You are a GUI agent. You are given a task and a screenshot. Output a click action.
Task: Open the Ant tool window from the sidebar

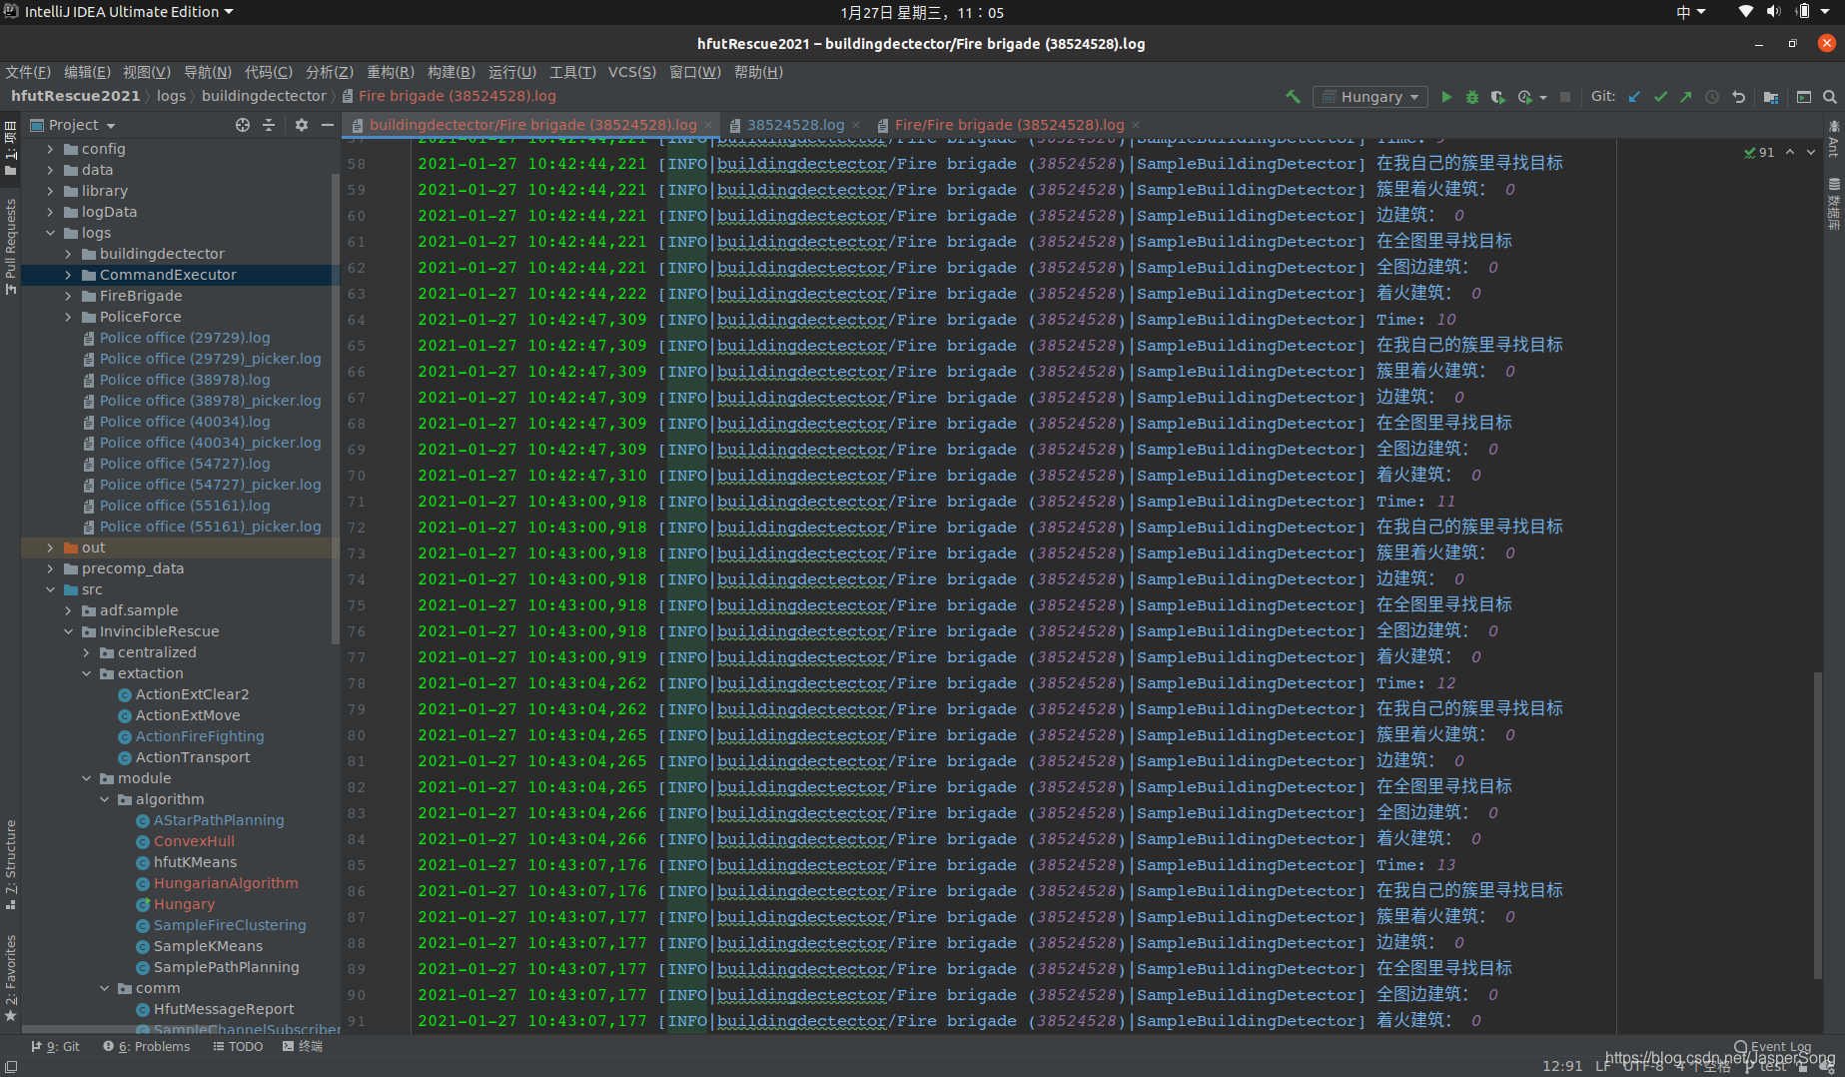(1834, 139)
